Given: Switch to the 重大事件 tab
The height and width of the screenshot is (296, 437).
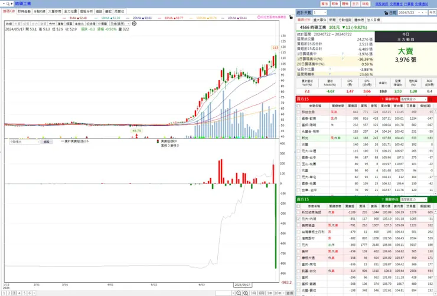Looking at the screenshot, I should pyautogui.click(x=319, y=20).
